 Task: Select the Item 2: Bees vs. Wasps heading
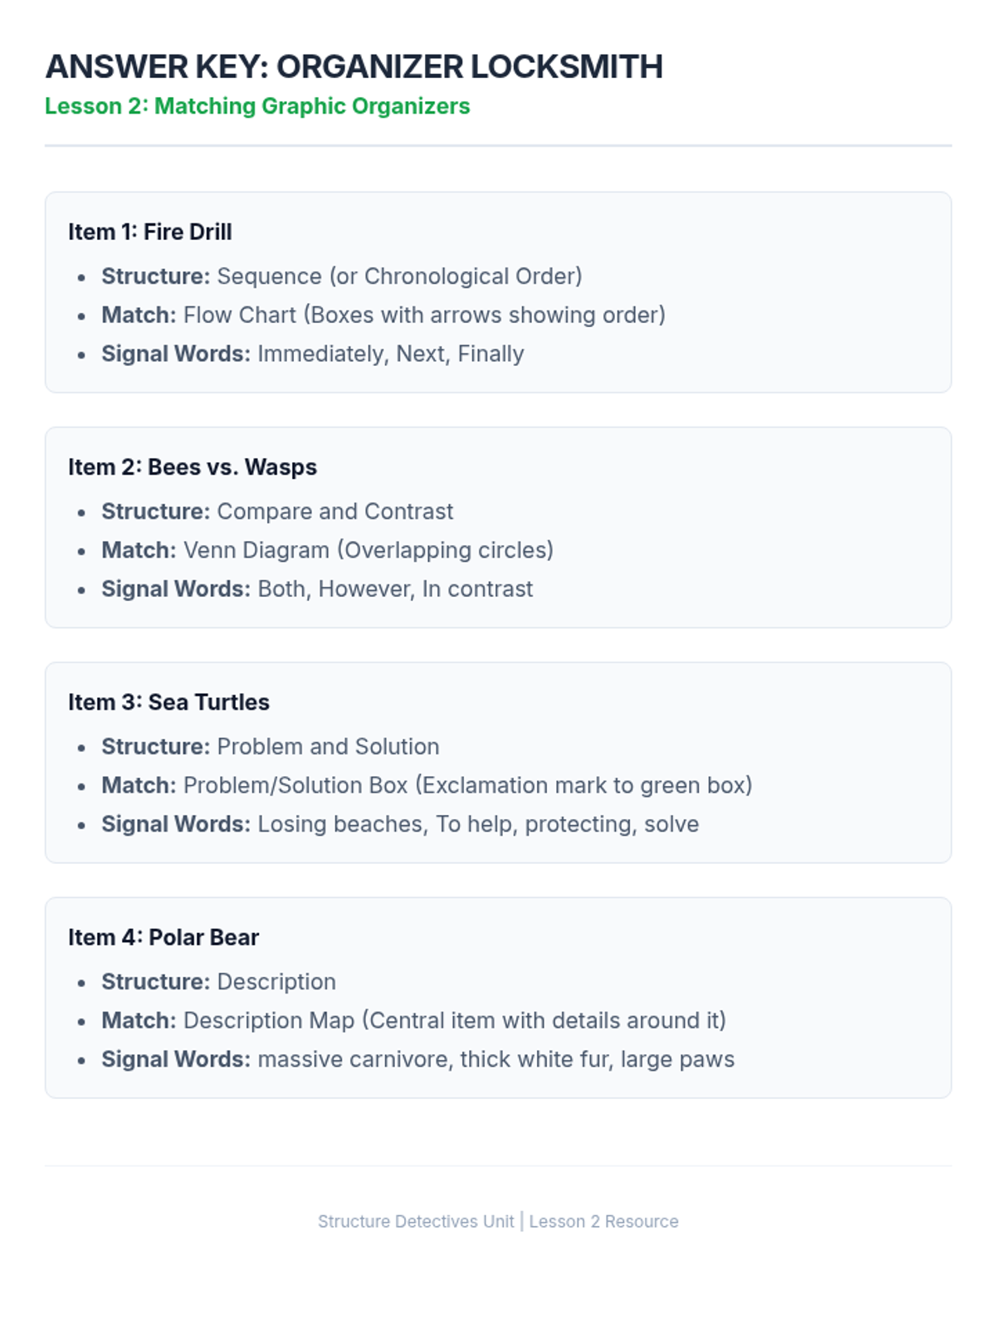tap(193, 467)
